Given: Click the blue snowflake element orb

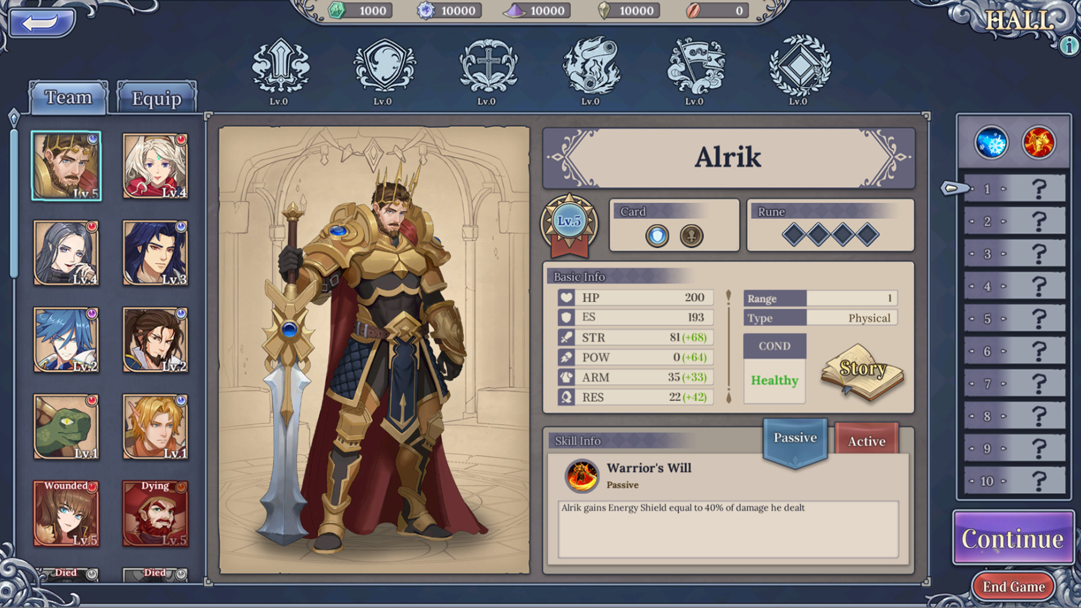Looking at the screenshot, I should click(991, 142).
